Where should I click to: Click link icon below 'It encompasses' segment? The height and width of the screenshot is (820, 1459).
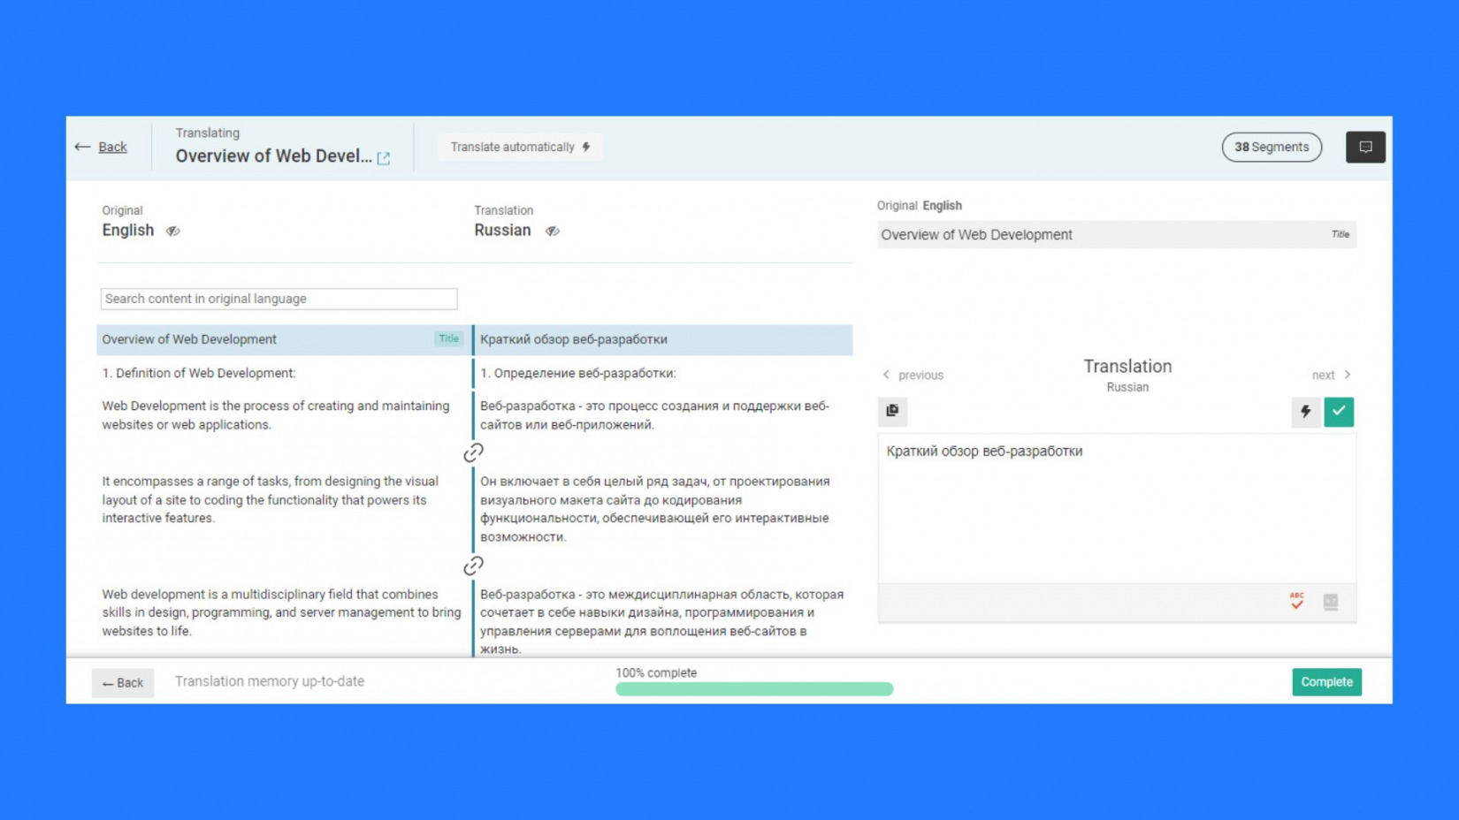[x=473, y=566]
